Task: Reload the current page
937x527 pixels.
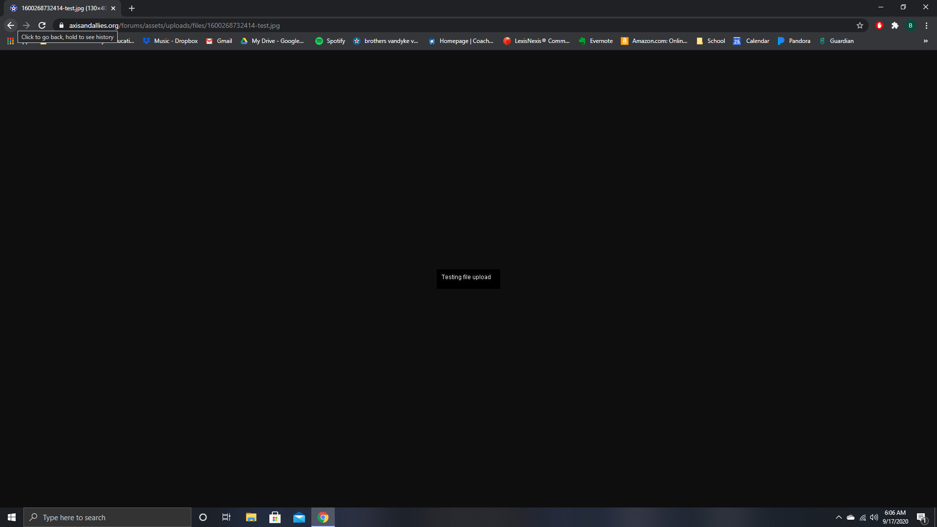Action: 42,25
